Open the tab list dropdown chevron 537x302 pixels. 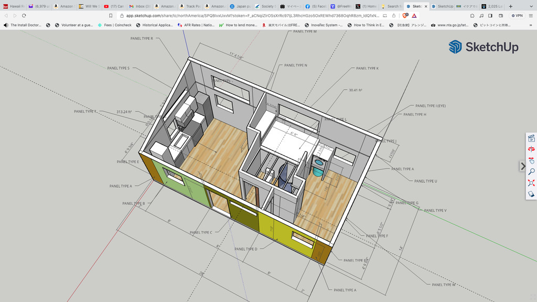click(531, 6)
